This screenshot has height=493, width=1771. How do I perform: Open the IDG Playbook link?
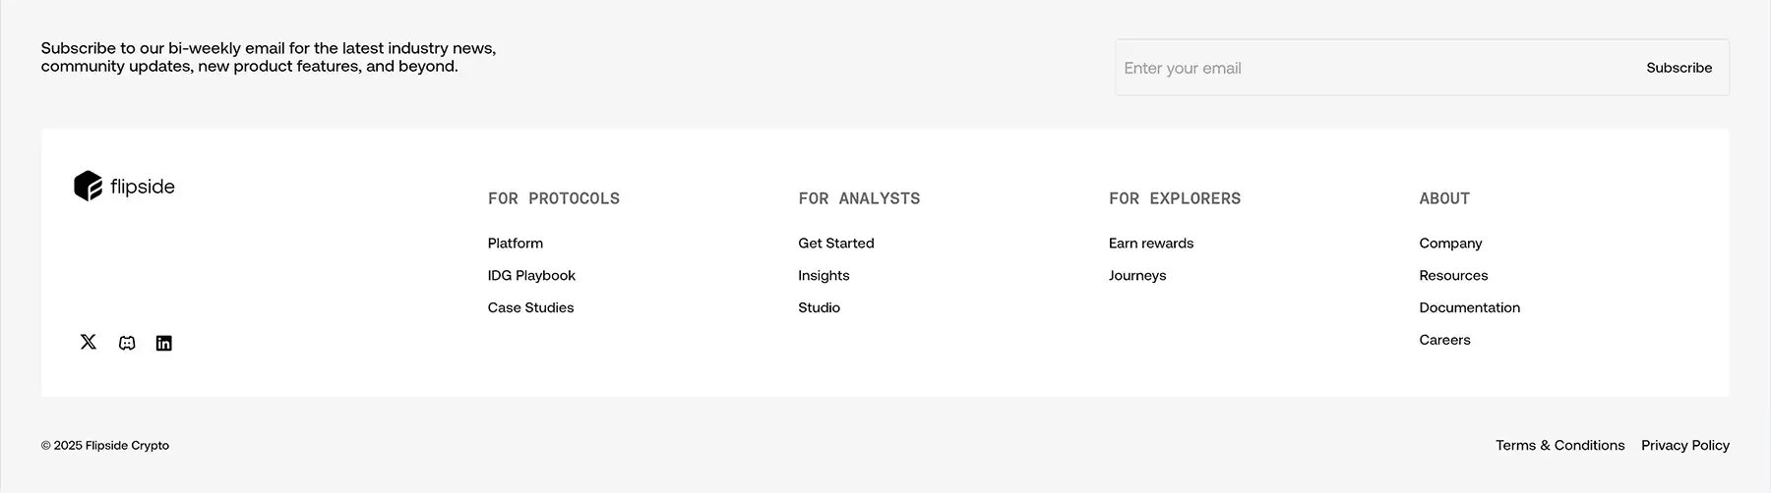point(531,275)
